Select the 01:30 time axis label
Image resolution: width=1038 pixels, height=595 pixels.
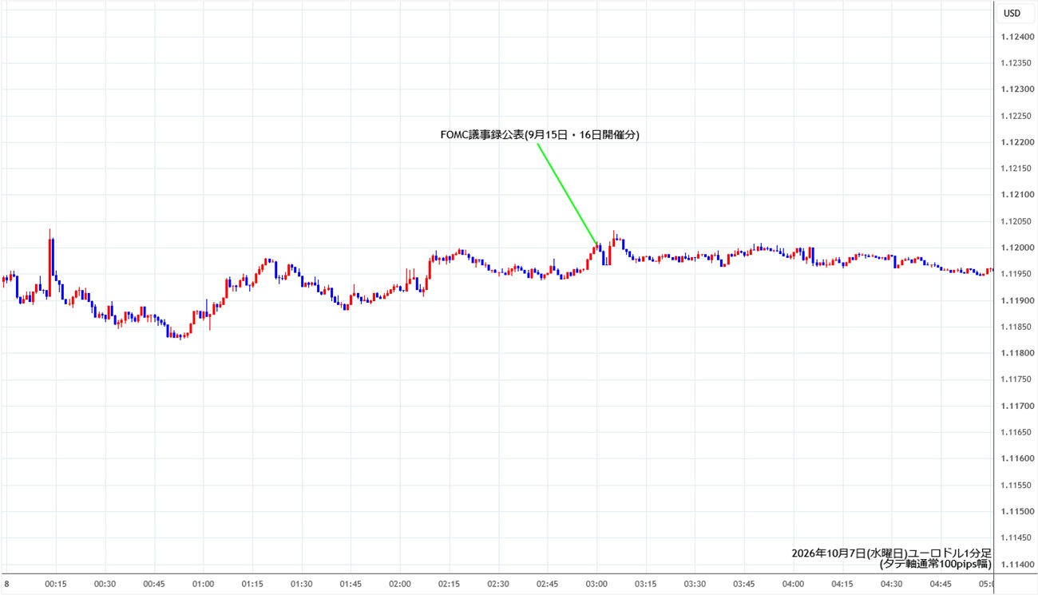302,584
